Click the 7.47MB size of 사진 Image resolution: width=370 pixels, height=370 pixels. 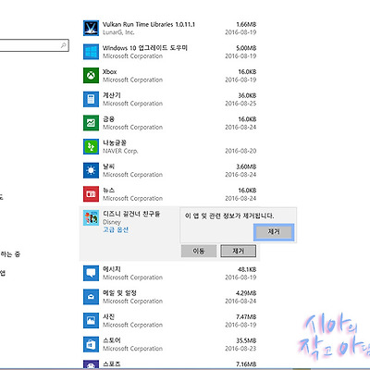[x=246, y=317]
